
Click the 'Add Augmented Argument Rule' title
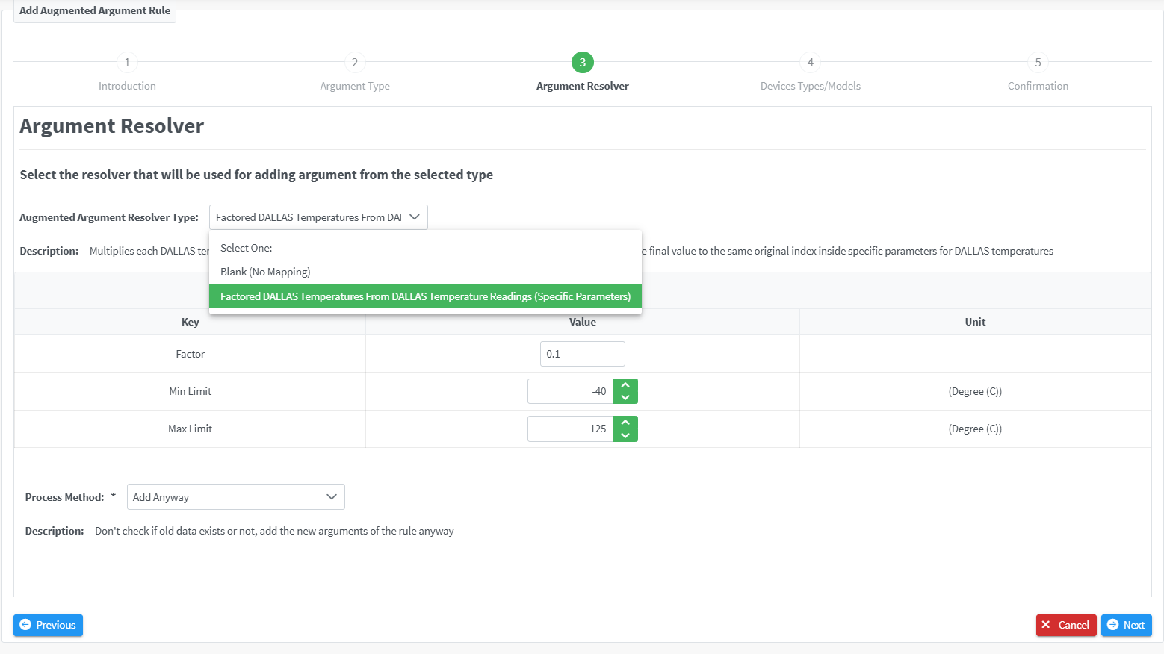click(x=95, y=10)
